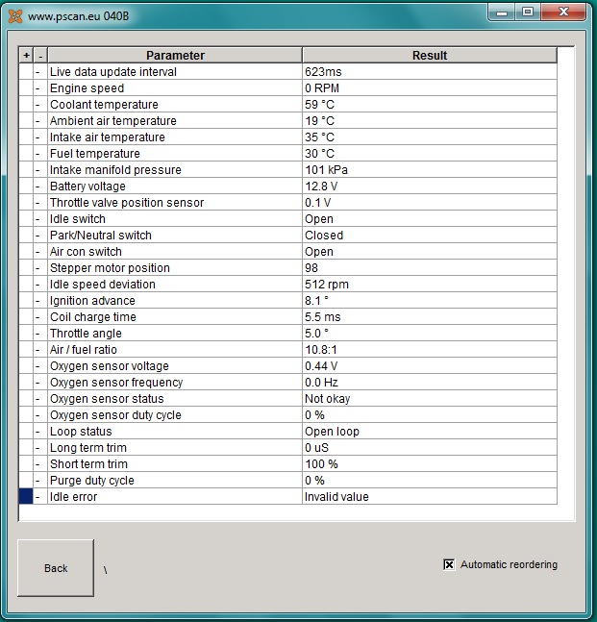Click the minus column header button
This screenshot has width=597, height=622.
pyautogui.click(x=40, y=55)
